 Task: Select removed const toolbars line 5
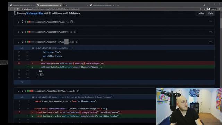click(85, 112)
